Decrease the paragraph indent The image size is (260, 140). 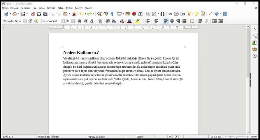coord(221,21)
